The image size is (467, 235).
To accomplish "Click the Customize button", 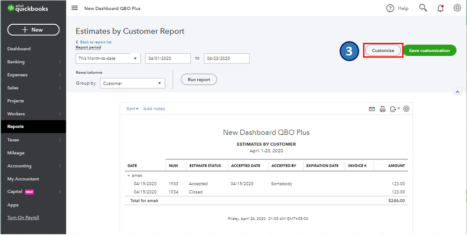I will pos(383,50).
